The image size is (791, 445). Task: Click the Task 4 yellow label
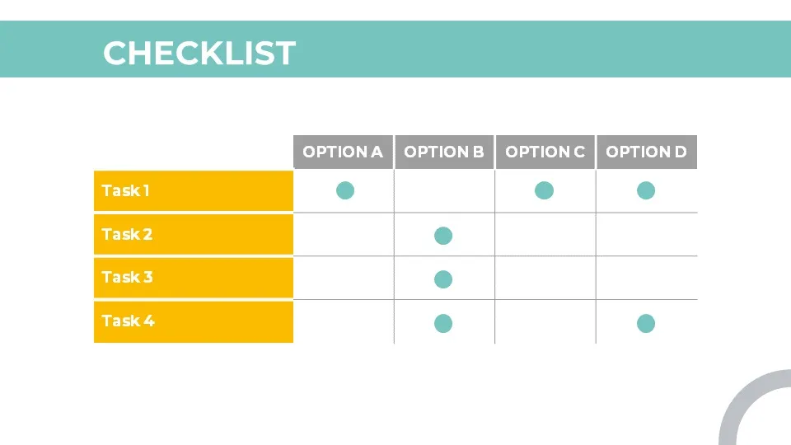click(193, 321)
